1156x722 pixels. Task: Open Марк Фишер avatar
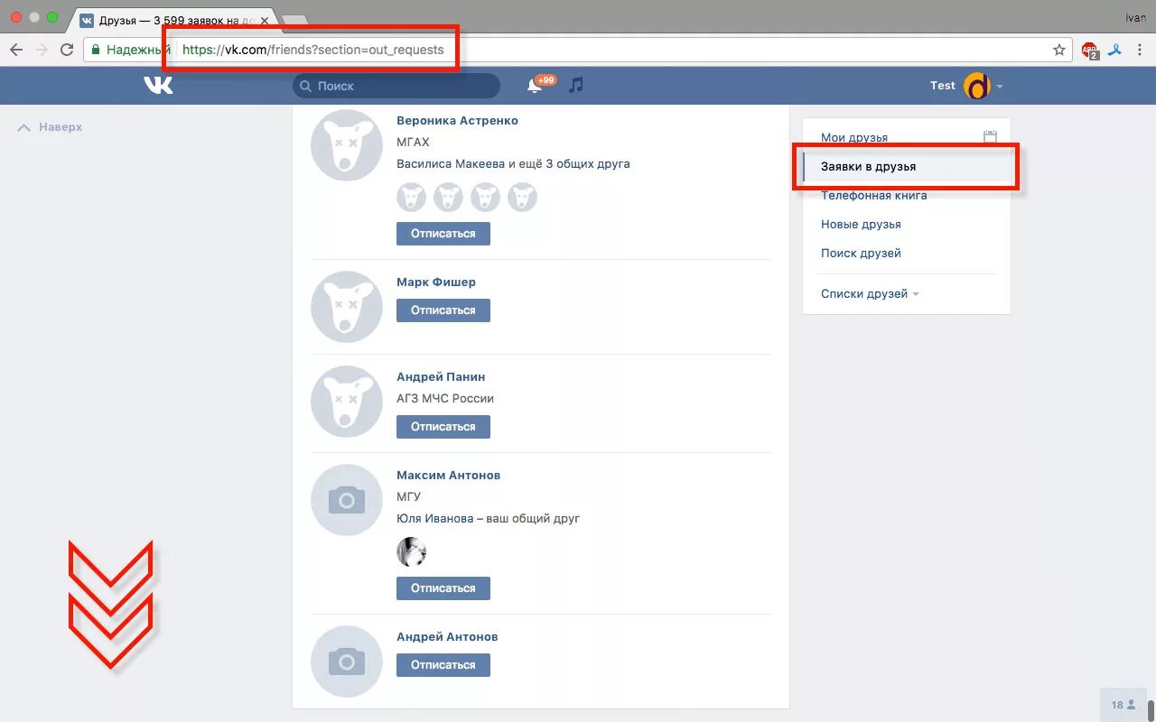[x=347, y=307]
